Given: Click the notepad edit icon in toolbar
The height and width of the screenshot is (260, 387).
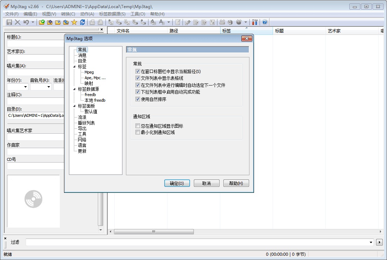Looking at the screenshot, I should point(178,22).
